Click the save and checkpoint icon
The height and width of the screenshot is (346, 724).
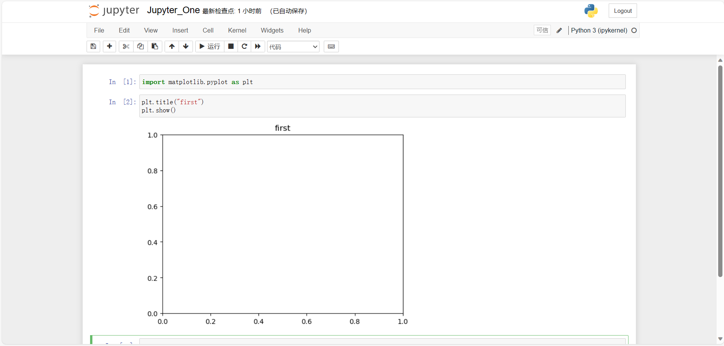tap(93, 46)
